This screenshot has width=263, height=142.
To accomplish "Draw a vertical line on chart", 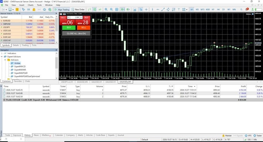I will [x=152, y=10].
